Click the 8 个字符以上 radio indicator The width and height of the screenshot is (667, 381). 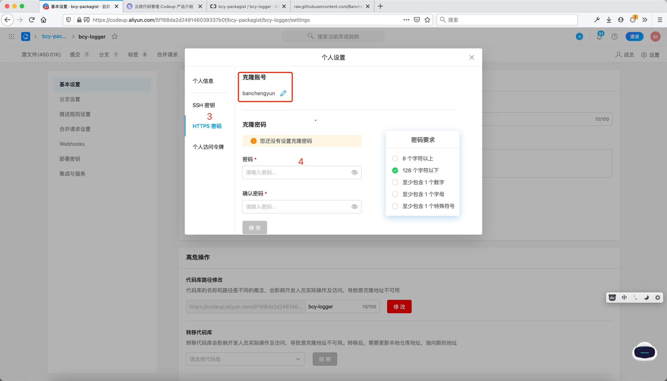click(x=395, y=158)
